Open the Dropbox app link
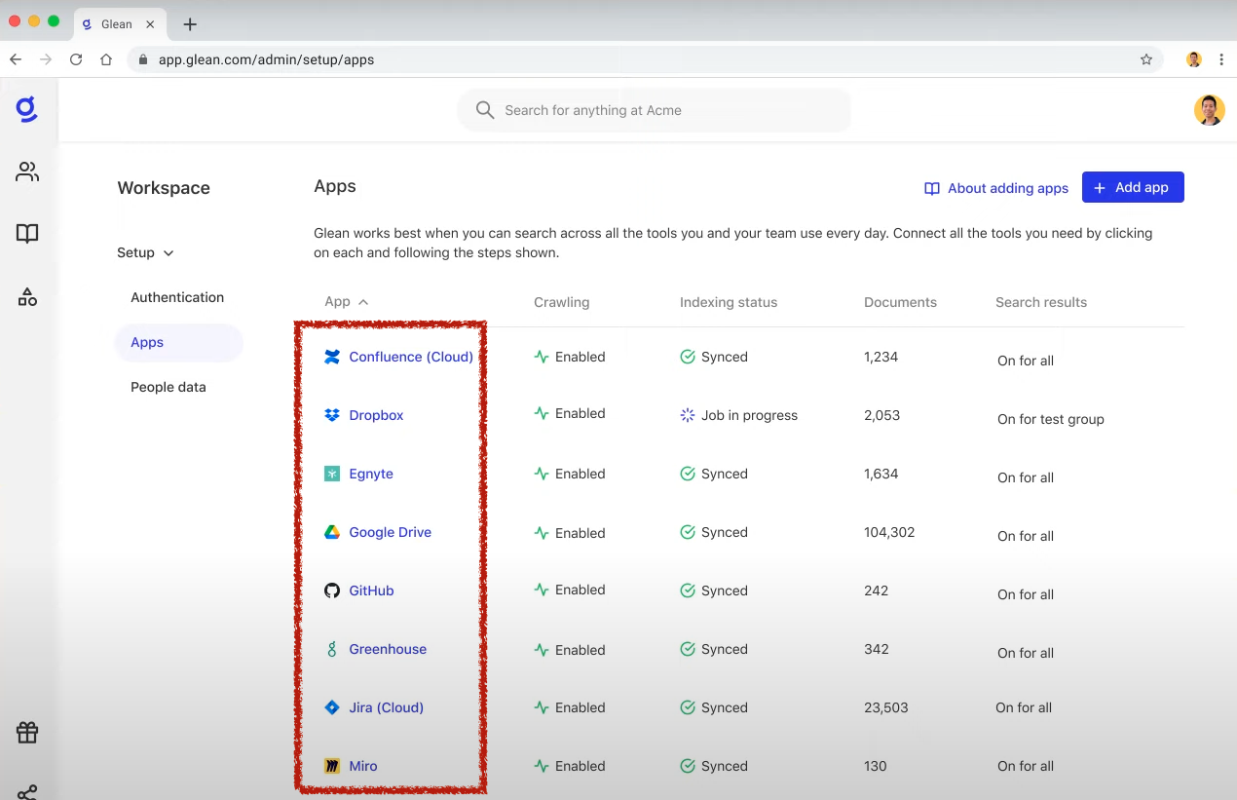The width and height of the screenshot is (1237, 800). click(376, 415)
